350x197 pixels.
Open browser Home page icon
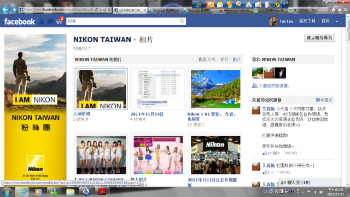[333, 10]
